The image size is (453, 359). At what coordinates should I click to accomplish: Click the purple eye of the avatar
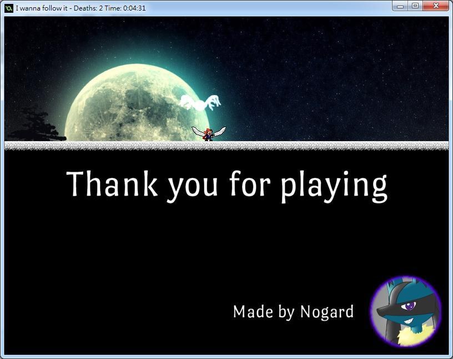(410, 306)
